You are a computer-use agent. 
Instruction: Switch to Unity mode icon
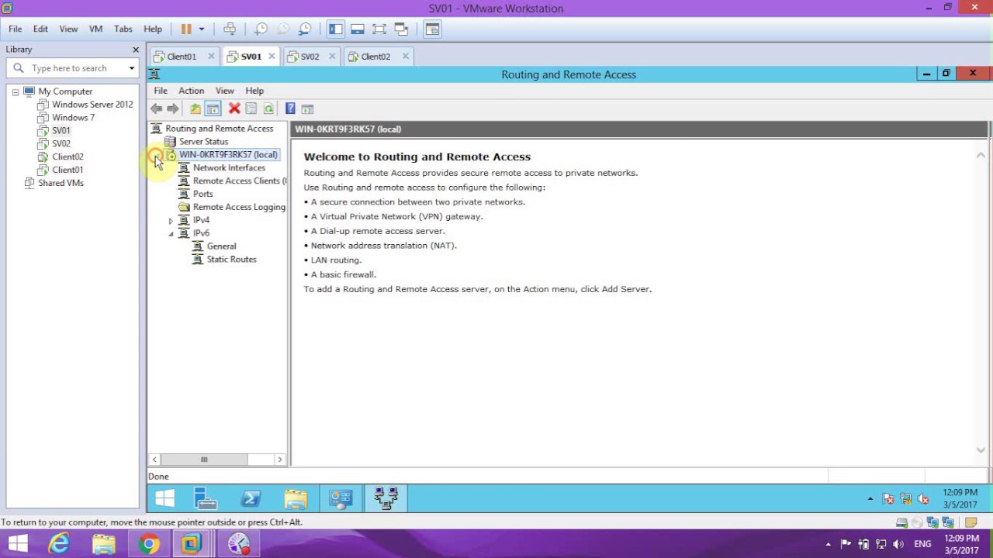(401, 29)
